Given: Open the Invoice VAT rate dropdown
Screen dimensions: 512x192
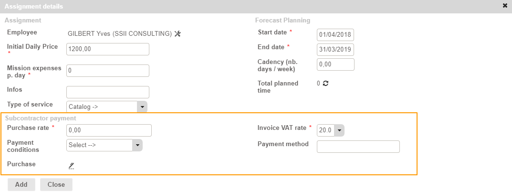Looking at the screenshot, I should [x=339, y=130].
